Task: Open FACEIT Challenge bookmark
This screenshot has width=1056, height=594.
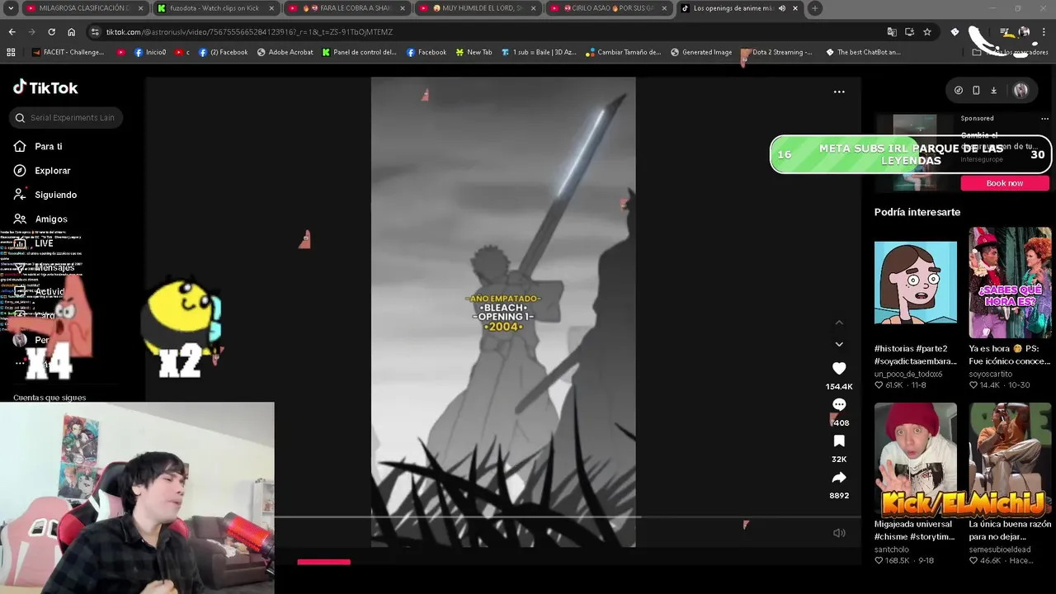Action: pyautogui.click(x=68, y=52)
